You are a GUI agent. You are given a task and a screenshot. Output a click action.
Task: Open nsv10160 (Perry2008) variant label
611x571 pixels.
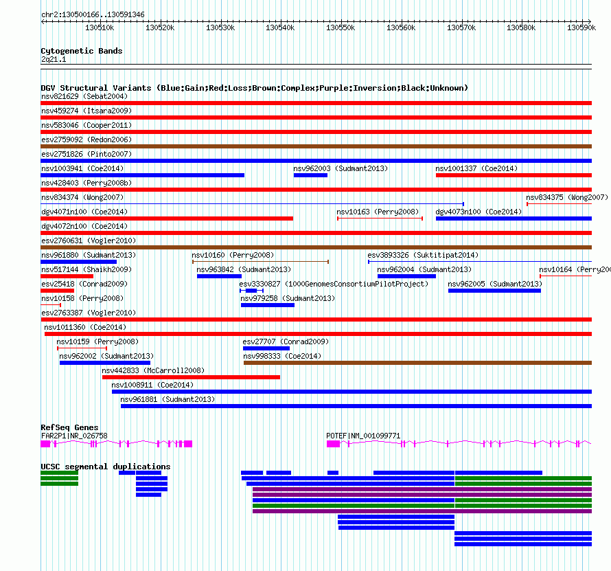(x=233, y=255)
